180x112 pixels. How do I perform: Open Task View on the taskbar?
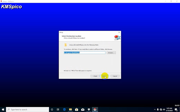coord(58,109)
